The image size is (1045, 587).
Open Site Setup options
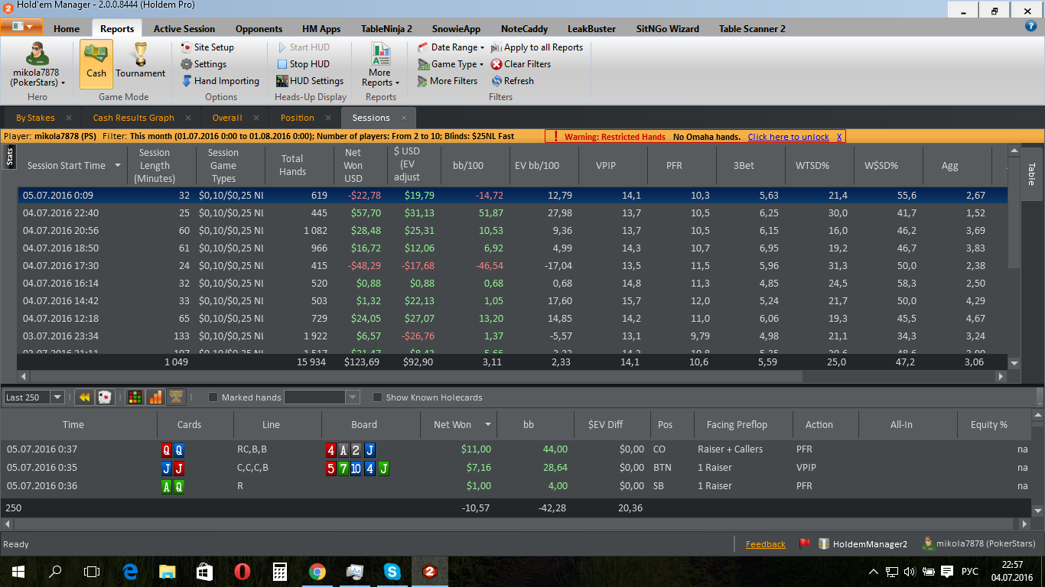(207, 47)
